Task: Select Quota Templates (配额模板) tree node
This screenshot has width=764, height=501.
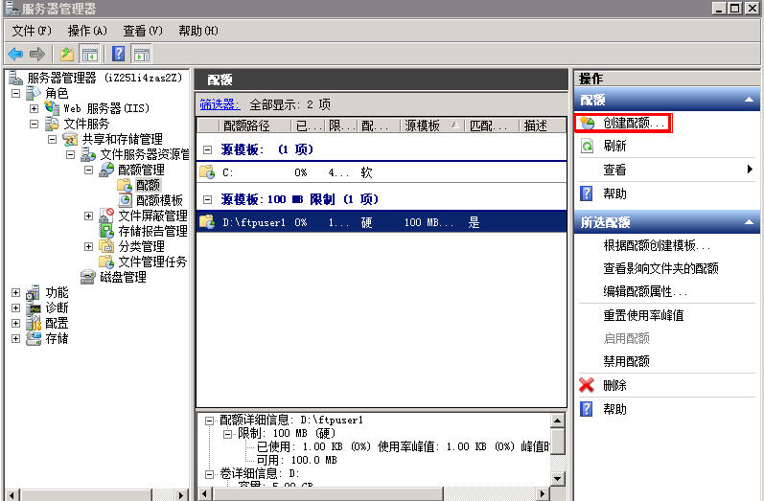Action: 158,200
